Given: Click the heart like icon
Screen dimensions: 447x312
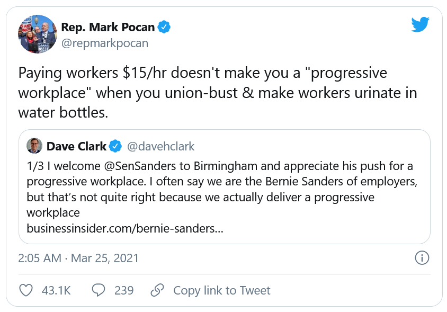Looking at the screenshot, I should click(25, 290).
